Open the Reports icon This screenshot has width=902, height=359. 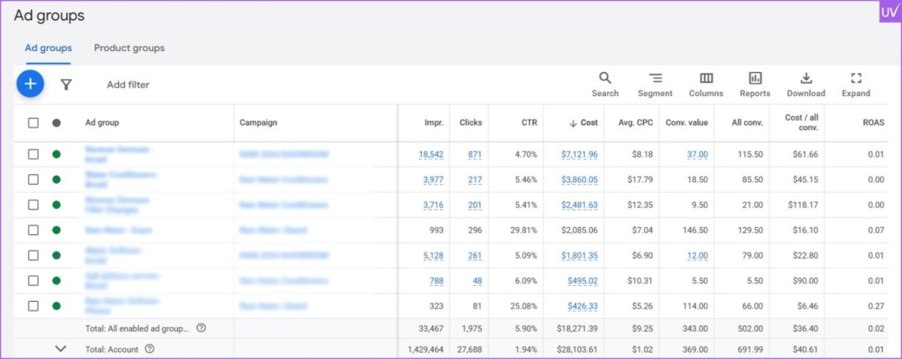[755, 84]
